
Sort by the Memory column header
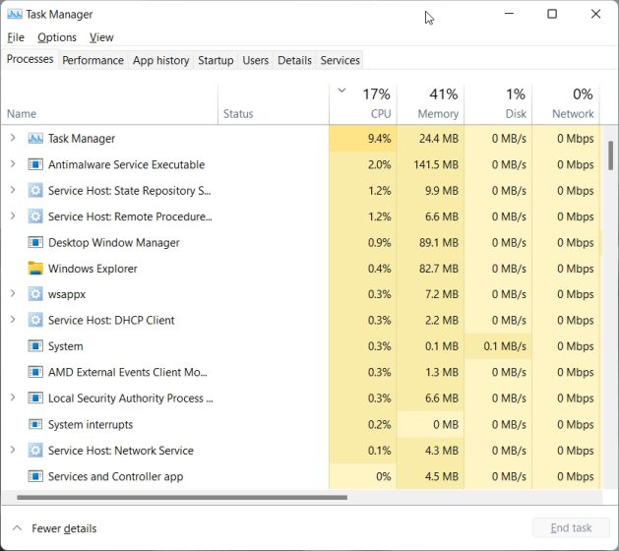click(431, 104)
